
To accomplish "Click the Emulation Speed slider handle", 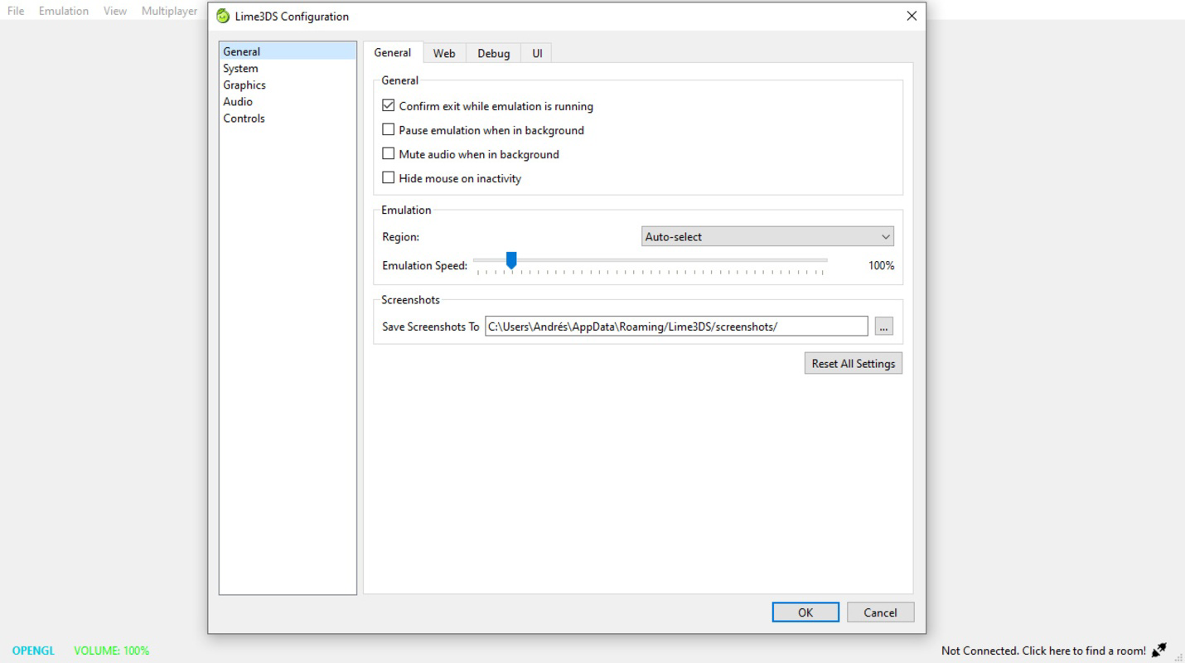I will (511, 261).
